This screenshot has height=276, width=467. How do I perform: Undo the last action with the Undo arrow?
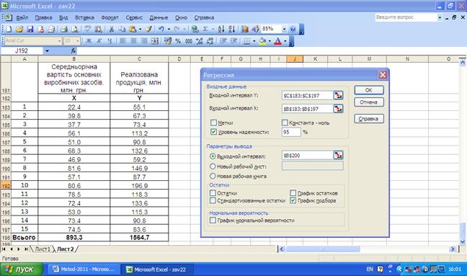pos(161,29)
